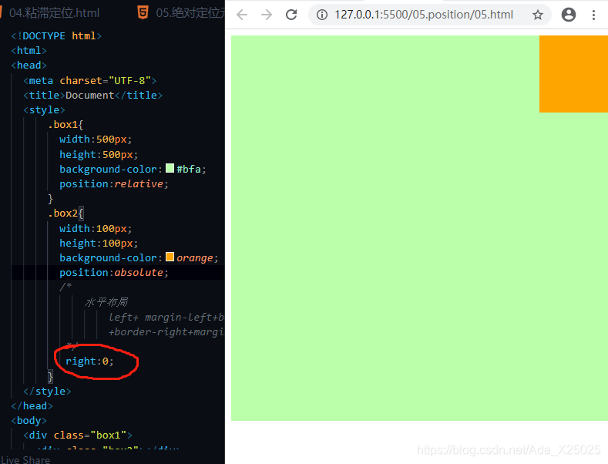Viewport: 608px width, 464px height.
Task: Click Live Share in status bar
Action: 25,459
